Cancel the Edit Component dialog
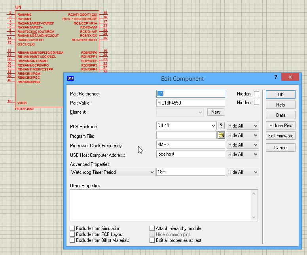Image resolution: width=307 pixels, height=255 pixels. coord(280,148)
